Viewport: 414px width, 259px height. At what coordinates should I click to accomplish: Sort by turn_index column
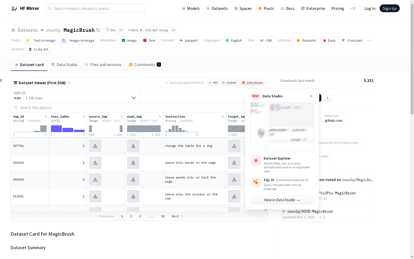pyautogui.click(x=84, y=117)
